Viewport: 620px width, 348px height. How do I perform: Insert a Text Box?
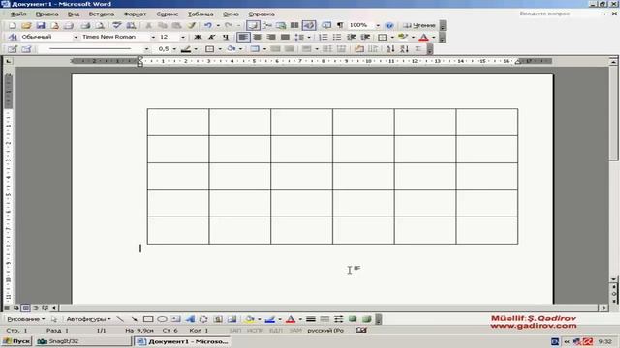176,319
